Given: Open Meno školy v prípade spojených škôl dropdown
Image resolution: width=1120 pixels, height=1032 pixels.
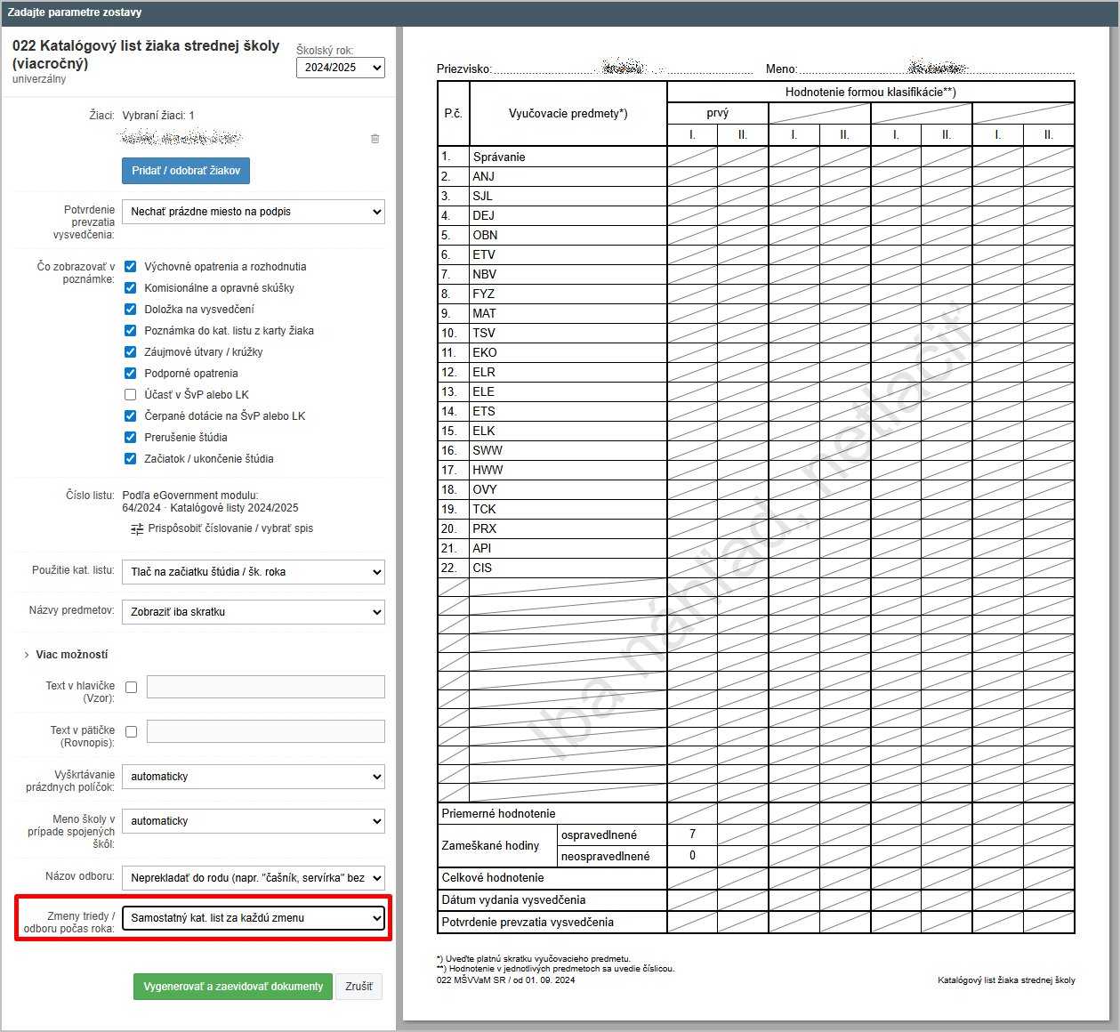Looking at the screenshot, I should [254, 821].
